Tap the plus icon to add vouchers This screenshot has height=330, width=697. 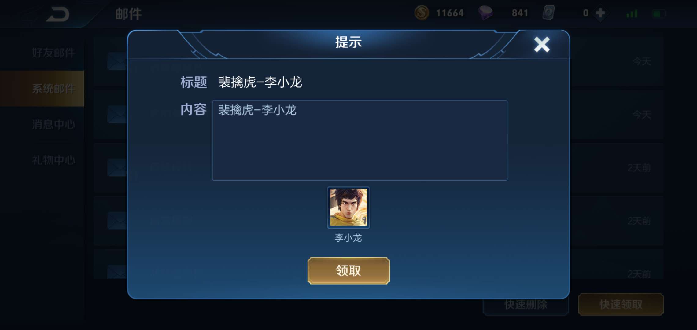tap(600, 13)
